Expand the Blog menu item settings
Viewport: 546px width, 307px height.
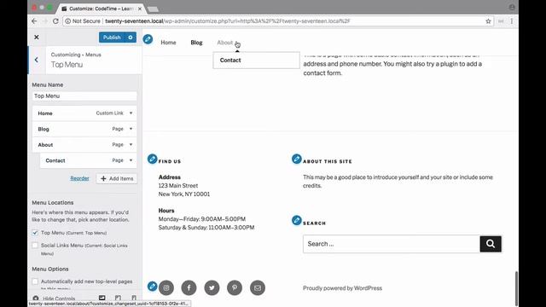tap(131, 129)
